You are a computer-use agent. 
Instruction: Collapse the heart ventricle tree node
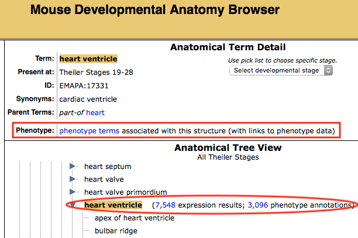tap(73, 205)
